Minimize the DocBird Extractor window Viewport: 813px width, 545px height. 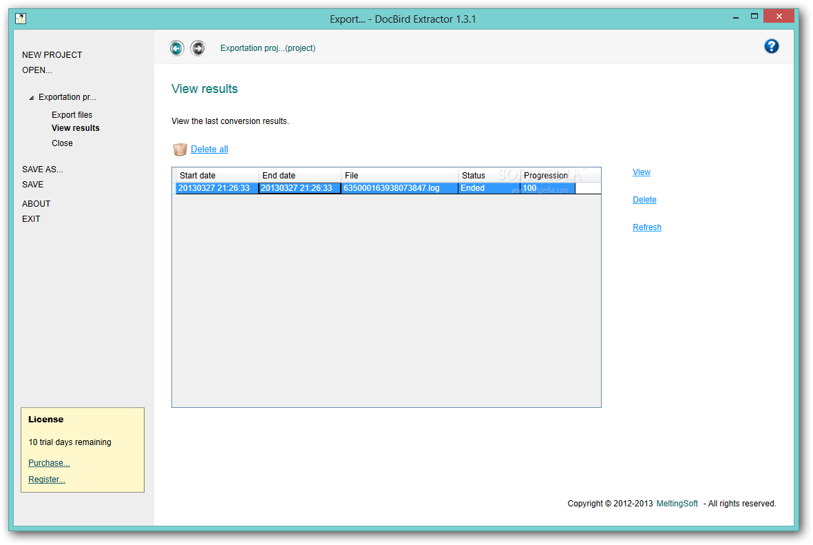click(736, 17)
